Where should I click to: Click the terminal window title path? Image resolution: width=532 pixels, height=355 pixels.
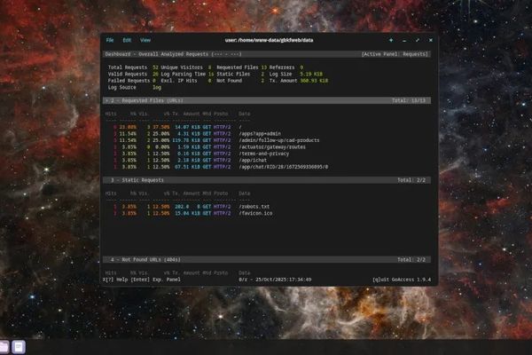click(x=269, y=40)
